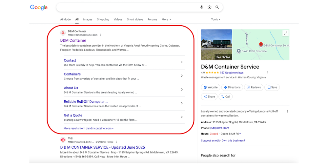
Task: Click the Directions button
Action: click(x=232, y=88)
